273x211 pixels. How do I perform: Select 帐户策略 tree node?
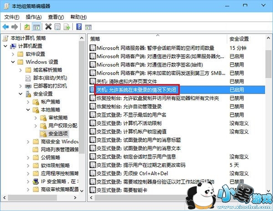pos(51,102)
